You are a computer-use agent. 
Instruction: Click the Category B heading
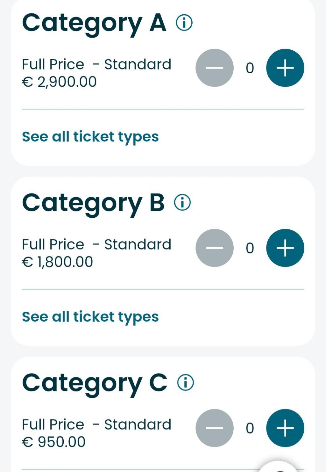(93, 203)
